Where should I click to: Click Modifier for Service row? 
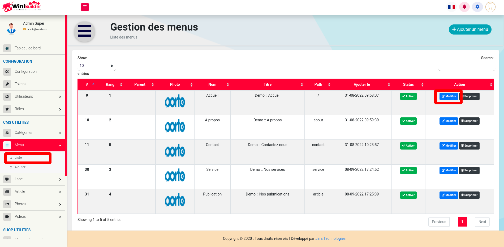(x=449, y=171)
